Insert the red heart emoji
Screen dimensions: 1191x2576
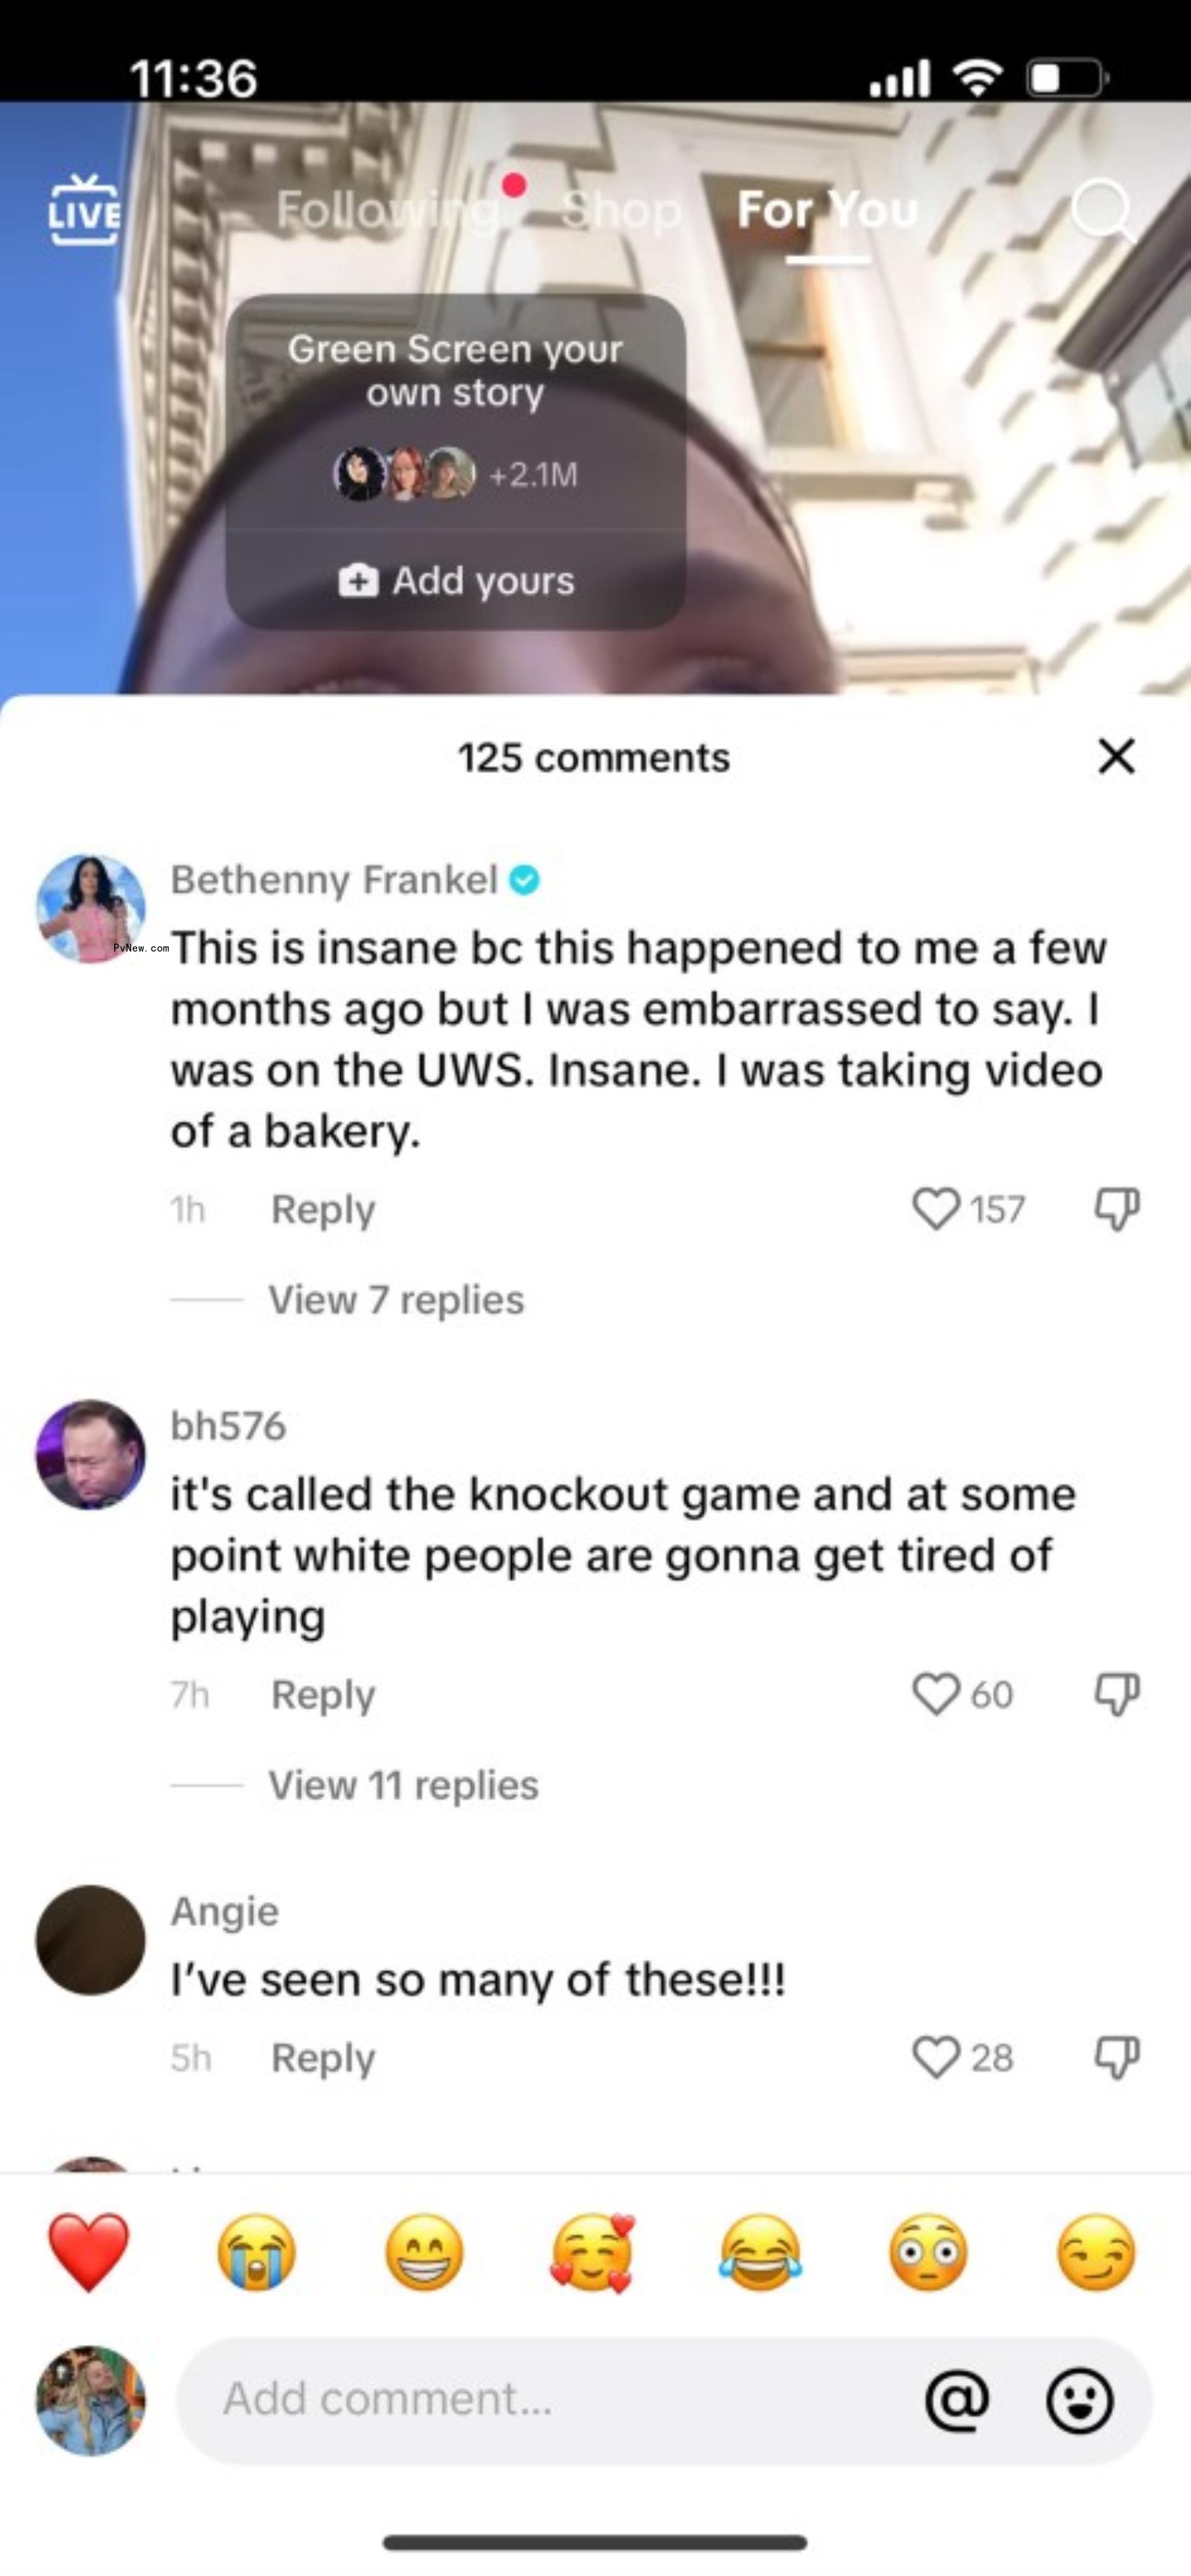coord(89,2253)
